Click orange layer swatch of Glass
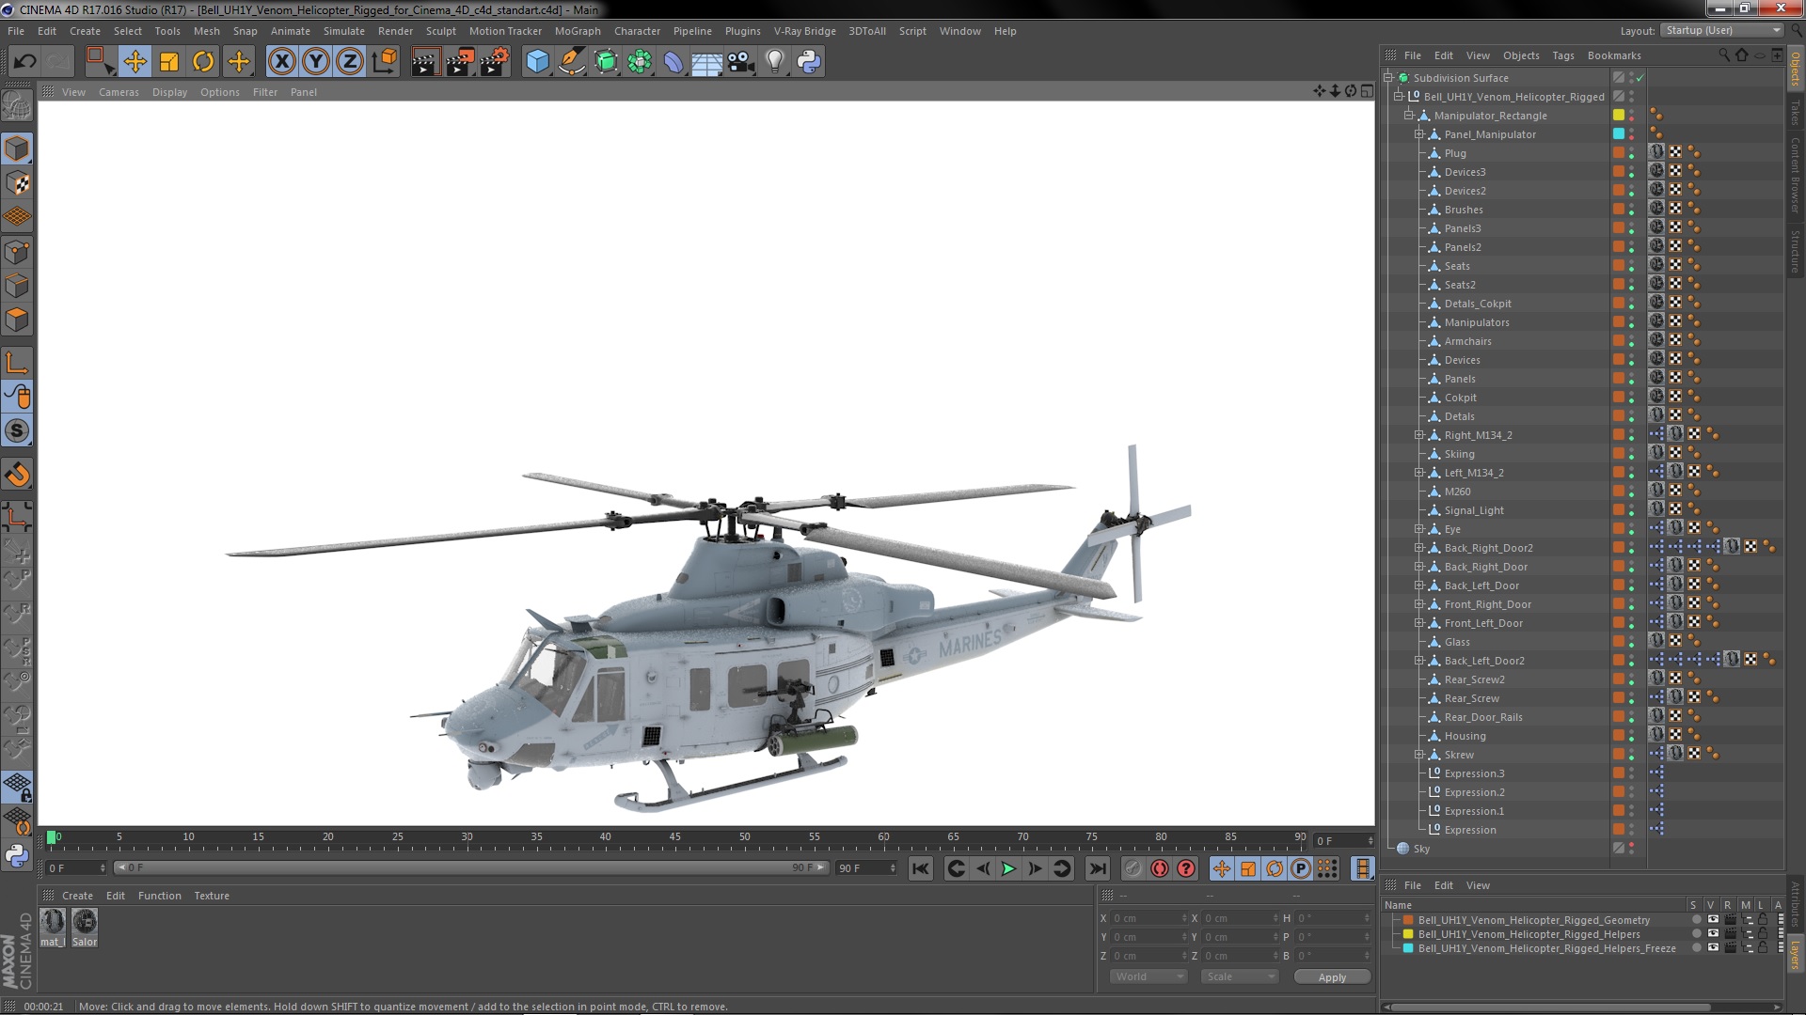Screen dimensions: 1806x1015 coord(1619,642)
